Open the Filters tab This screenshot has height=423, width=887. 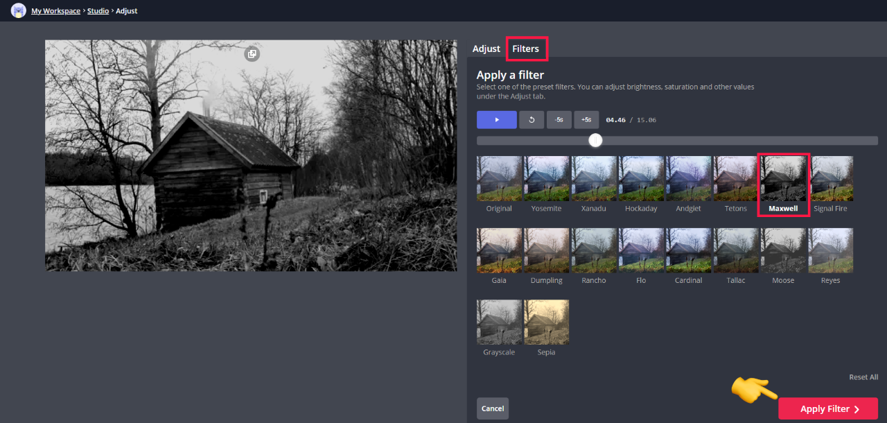click(x=526, y=49)
